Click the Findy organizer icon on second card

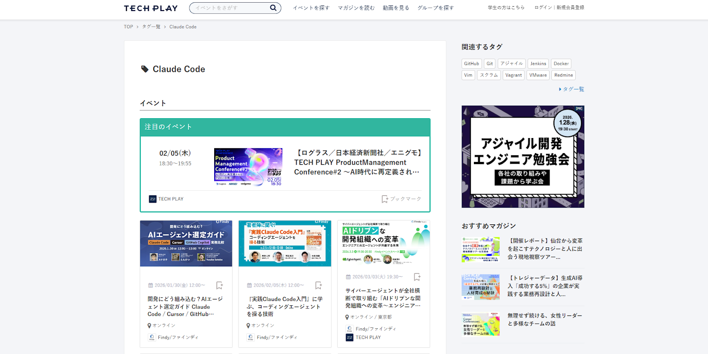pos(250,338)
